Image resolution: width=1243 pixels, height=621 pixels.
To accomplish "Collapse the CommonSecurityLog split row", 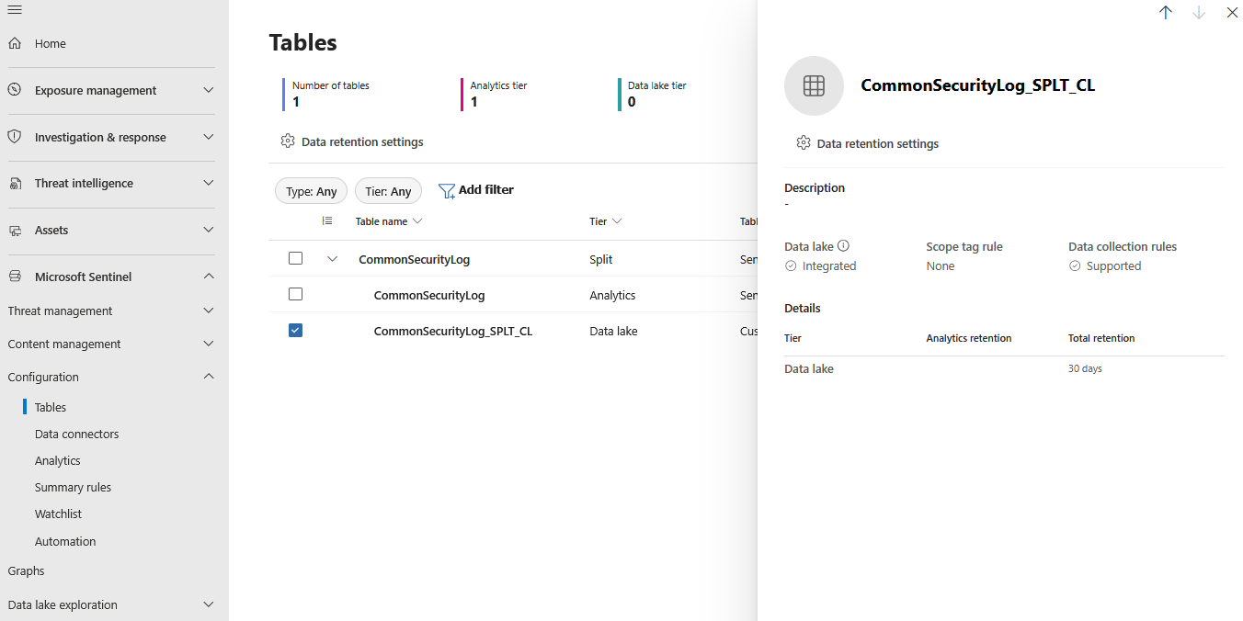I will point(333,259).
